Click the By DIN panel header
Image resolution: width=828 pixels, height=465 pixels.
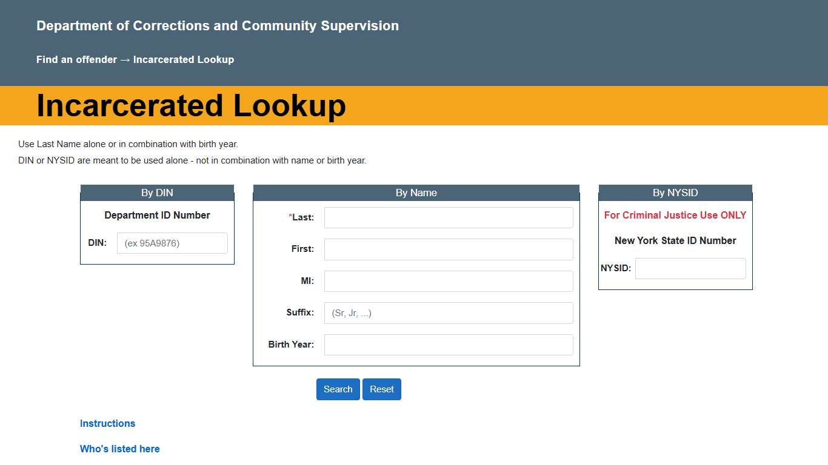[x=156, y=193]
